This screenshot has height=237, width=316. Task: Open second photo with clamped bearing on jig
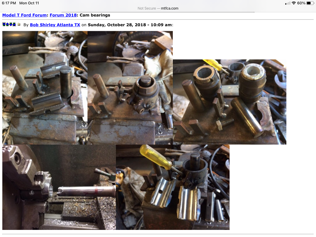[x=130, y=87]
